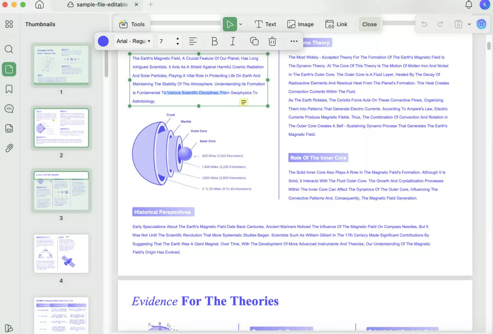
Task: Select the Image insertion tool
Action: tap(300, 24)
